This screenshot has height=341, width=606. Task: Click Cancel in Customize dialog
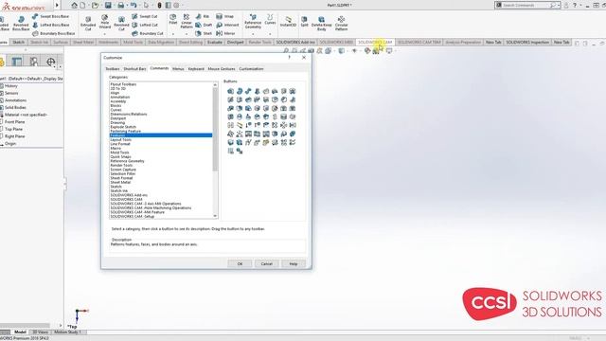(266, 263)
